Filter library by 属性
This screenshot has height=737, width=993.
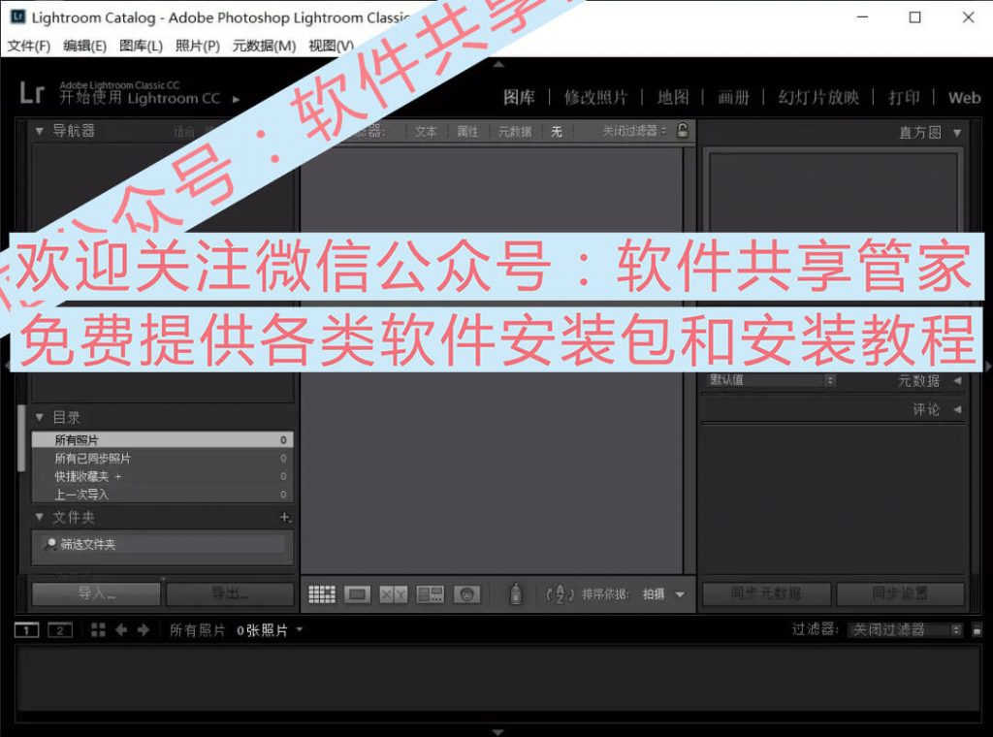coord(467,132)
